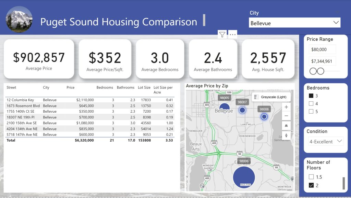Click the filter funnel icon above the cards
This screenshot has height=198, width=351.
click(222, 34)
